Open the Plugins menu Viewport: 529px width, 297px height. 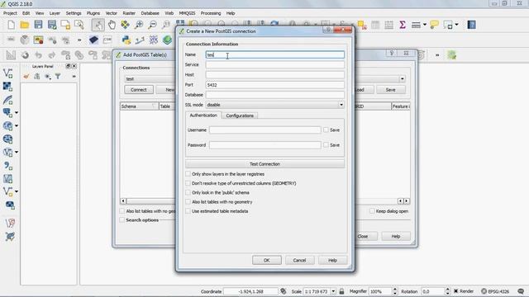[x=93, y=13]
